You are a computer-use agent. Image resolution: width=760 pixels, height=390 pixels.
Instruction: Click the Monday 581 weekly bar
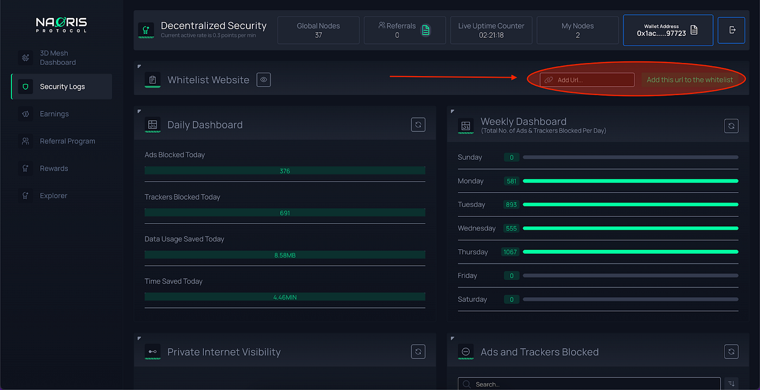pyautogui.click(x=630, y=181)
